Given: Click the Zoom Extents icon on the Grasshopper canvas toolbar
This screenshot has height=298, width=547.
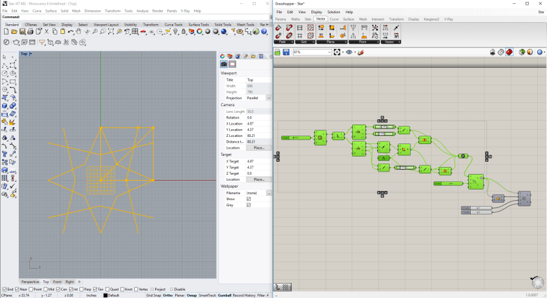Looking at the screenshot, I should [337, 52].
